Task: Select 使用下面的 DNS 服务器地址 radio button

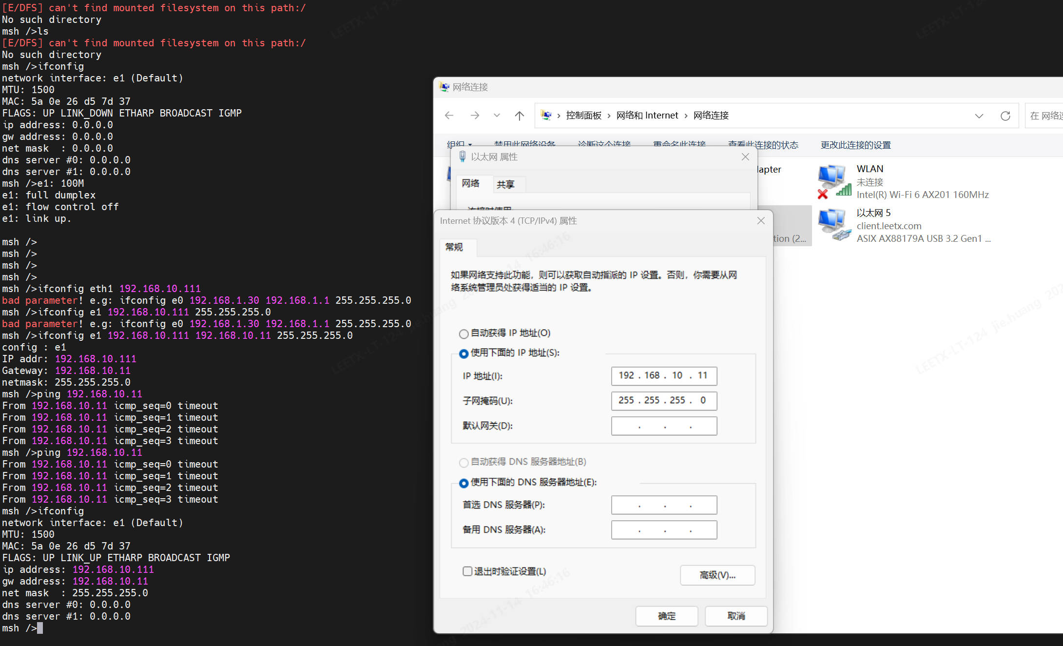Action: coord(464,483)
